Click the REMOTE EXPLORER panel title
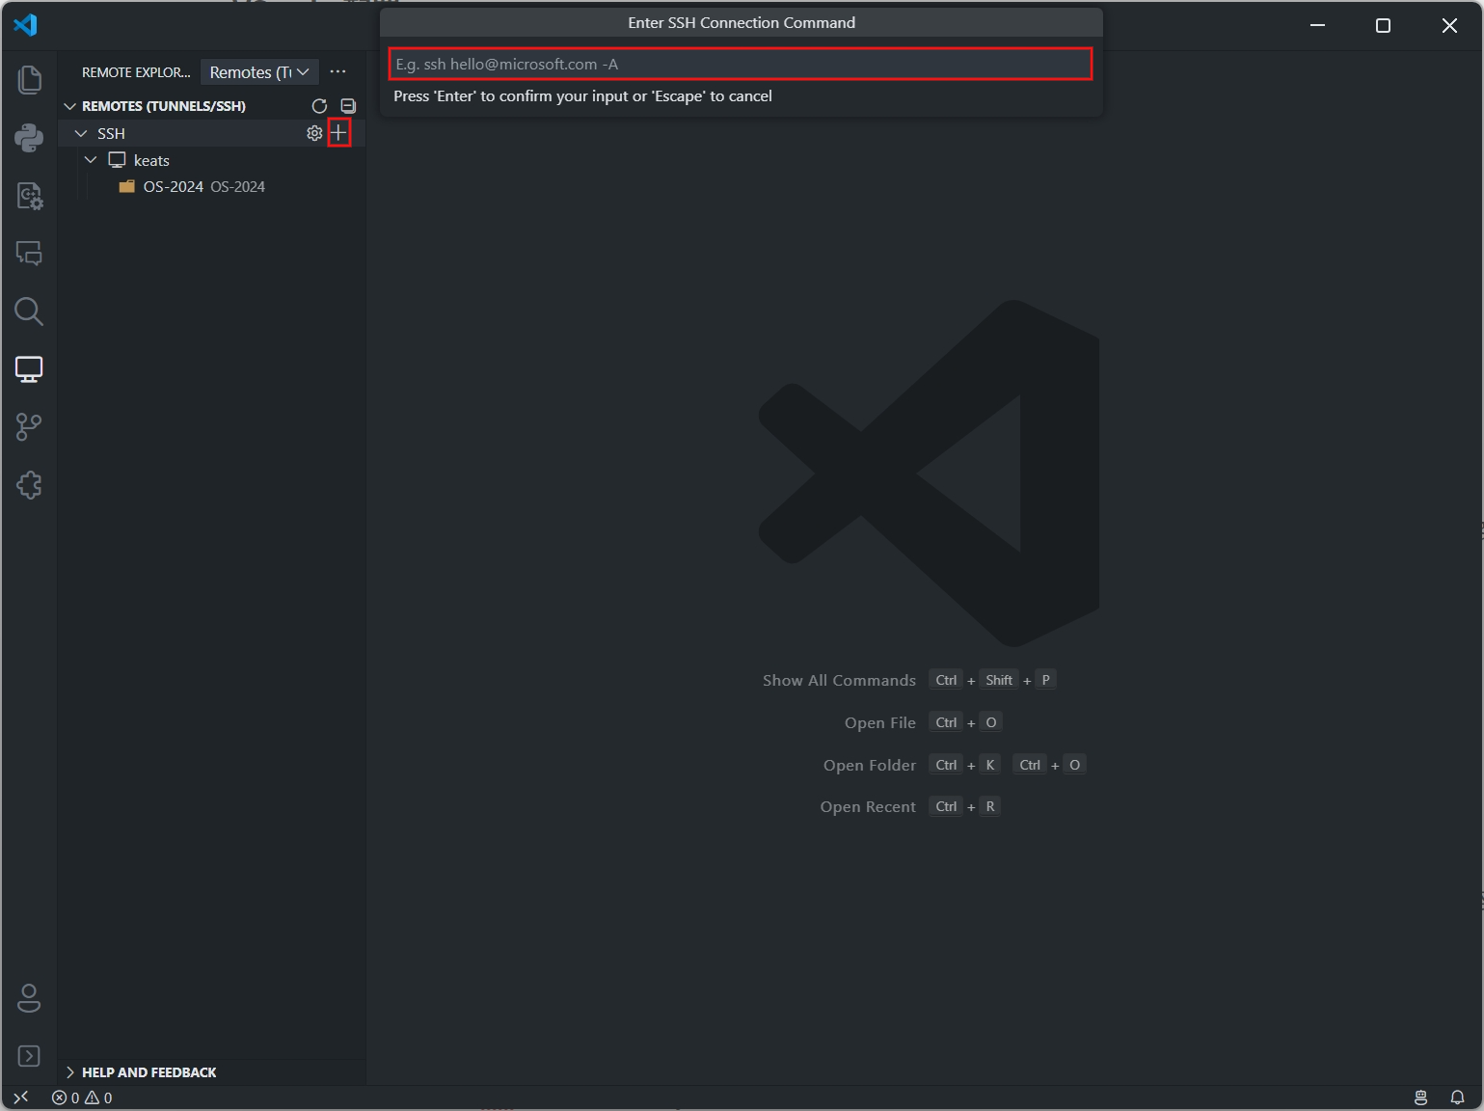The height and width of the screenshot is (1111, 1484). click(136, 72)
